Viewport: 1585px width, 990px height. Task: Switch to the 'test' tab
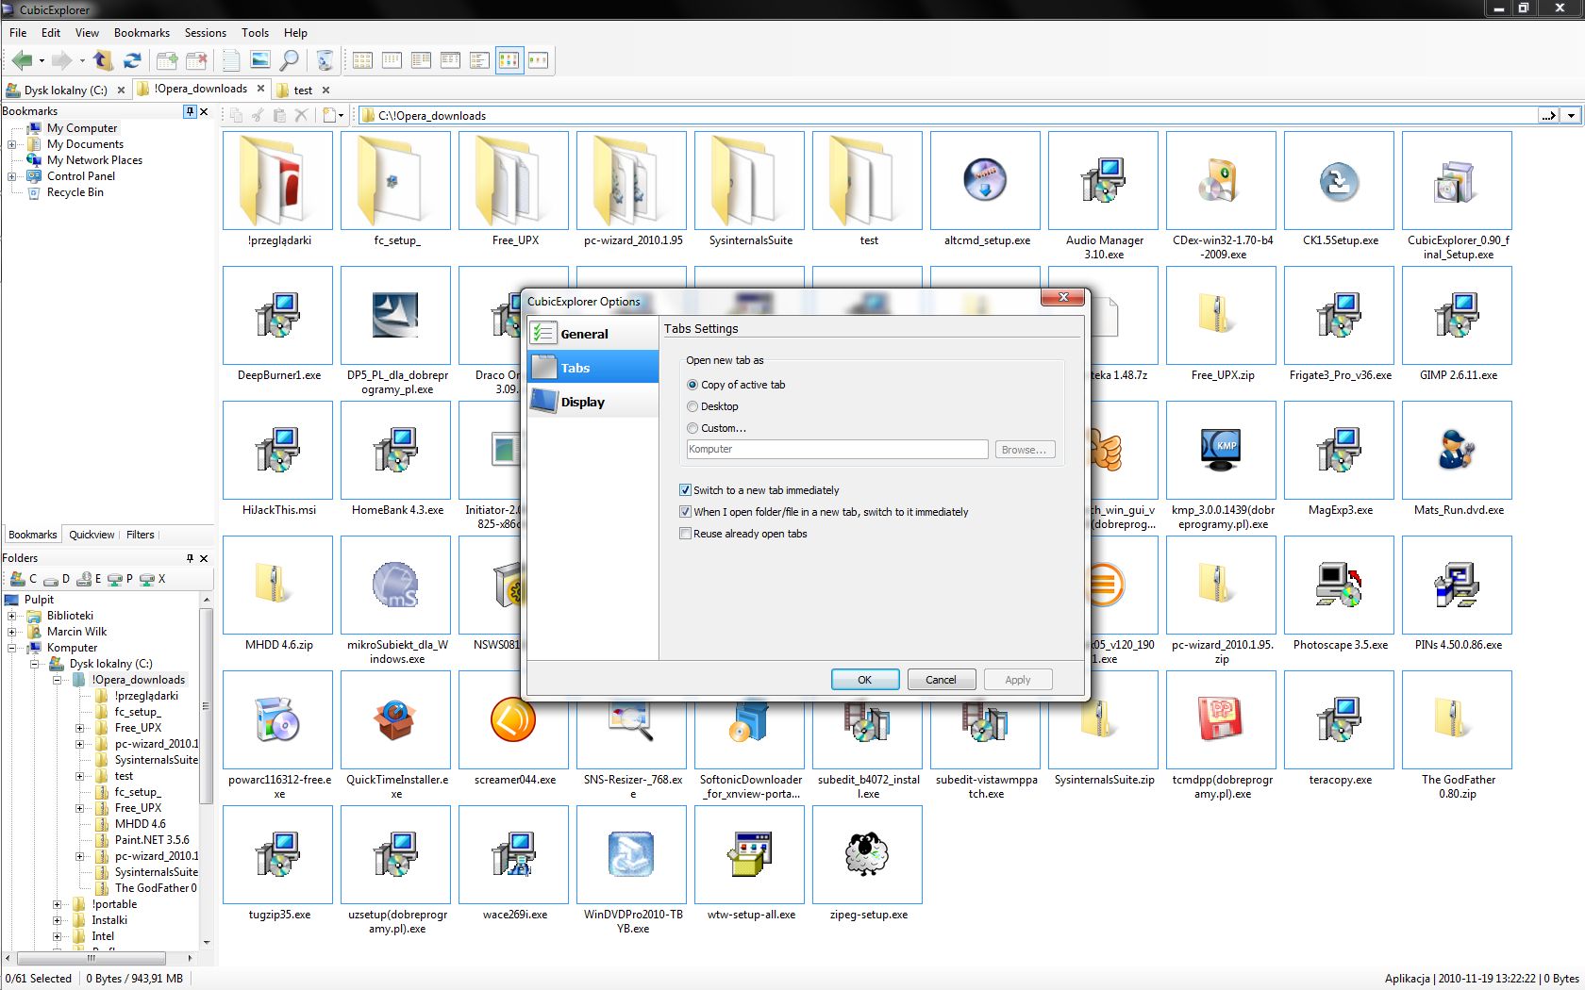click(303, 91)
